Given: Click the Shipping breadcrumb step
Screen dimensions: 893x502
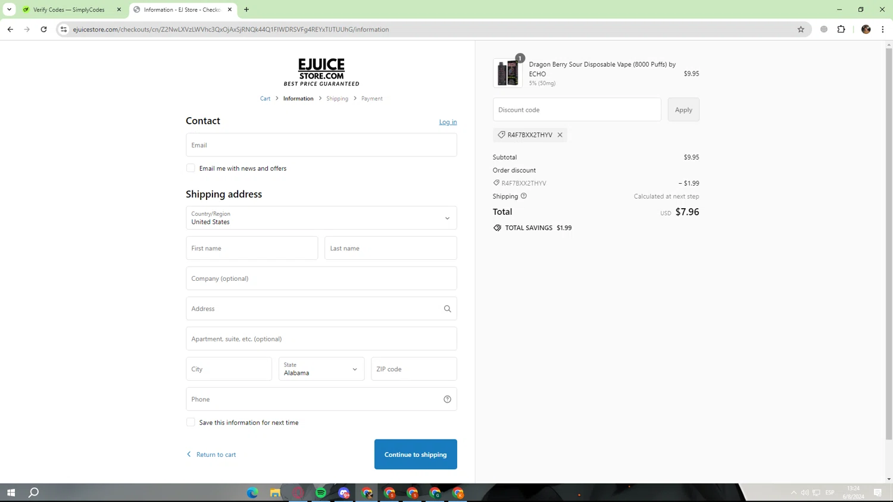Looking at the screenshot, I should tap(337, 99).
